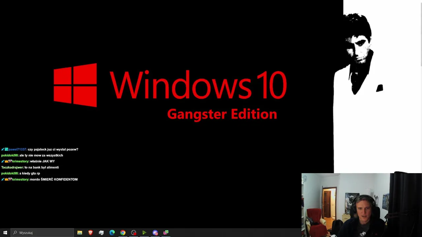Click the streamer webcam overlay

362,205
